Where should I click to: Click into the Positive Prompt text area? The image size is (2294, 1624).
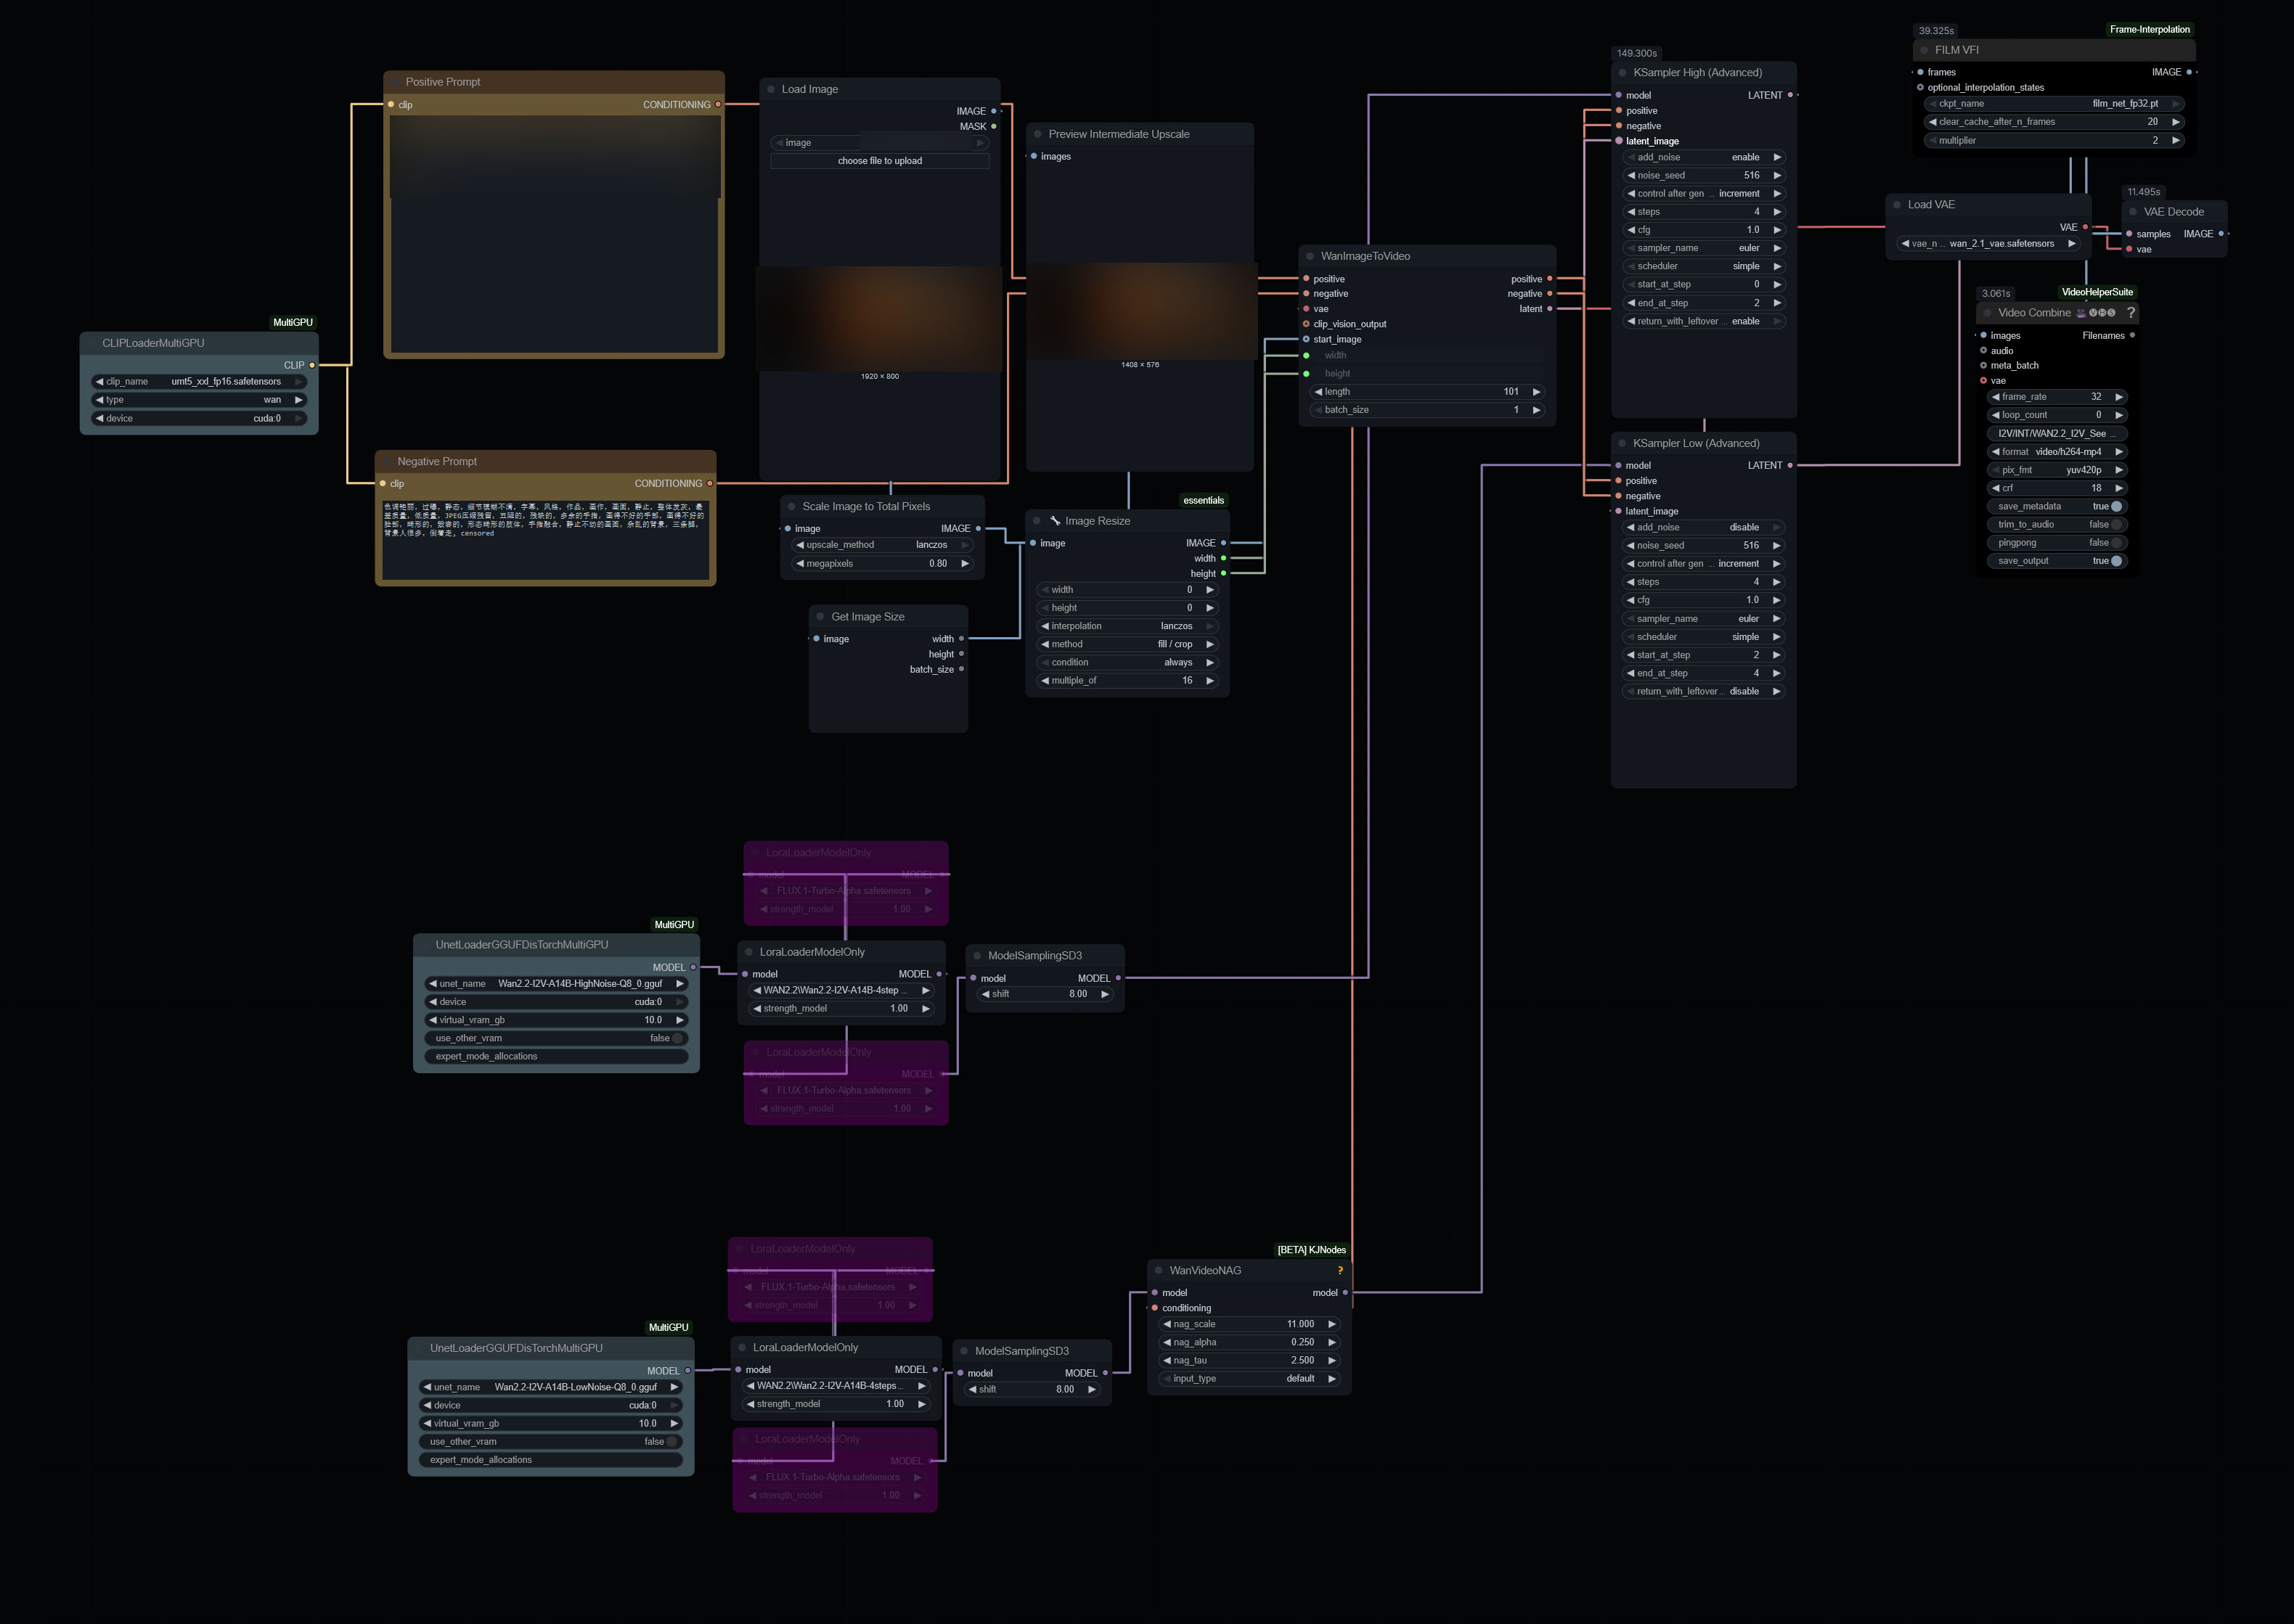[554, 234]
